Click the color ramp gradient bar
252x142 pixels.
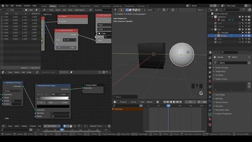coord(53,98)
